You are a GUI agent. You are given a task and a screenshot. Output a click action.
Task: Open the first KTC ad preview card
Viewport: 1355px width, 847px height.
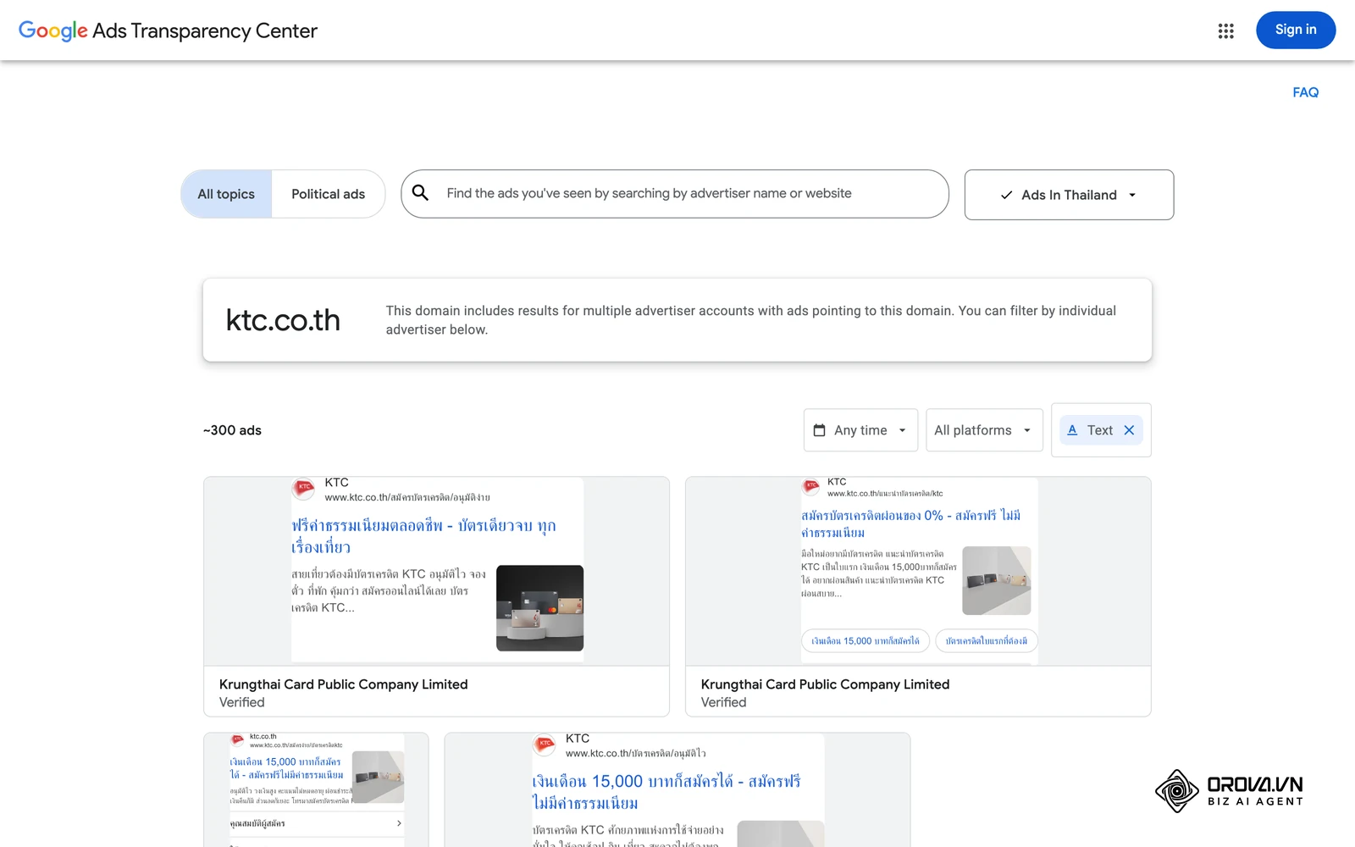click(436, 596)
